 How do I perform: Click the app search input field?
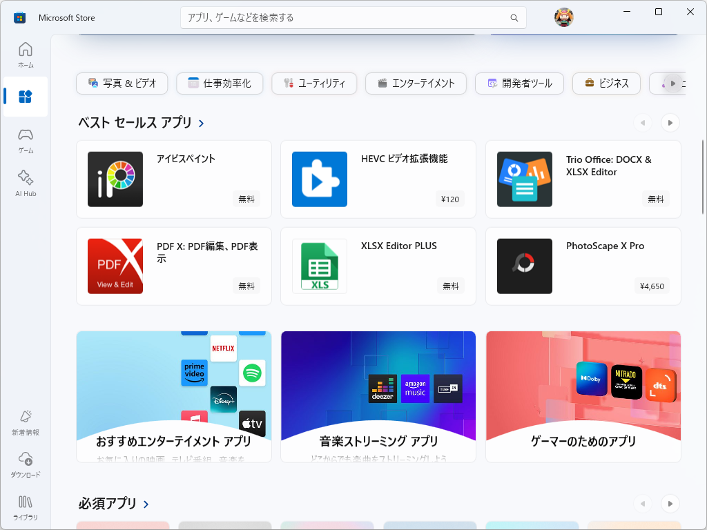353,17
